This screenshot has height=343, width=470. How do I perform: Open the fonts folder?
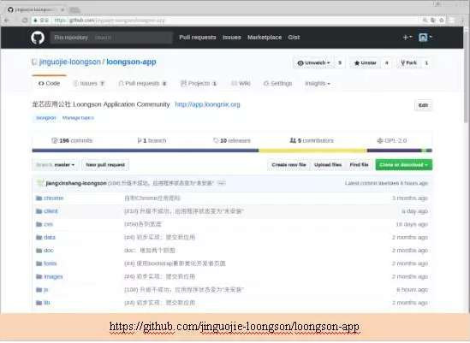coord(50,263)
